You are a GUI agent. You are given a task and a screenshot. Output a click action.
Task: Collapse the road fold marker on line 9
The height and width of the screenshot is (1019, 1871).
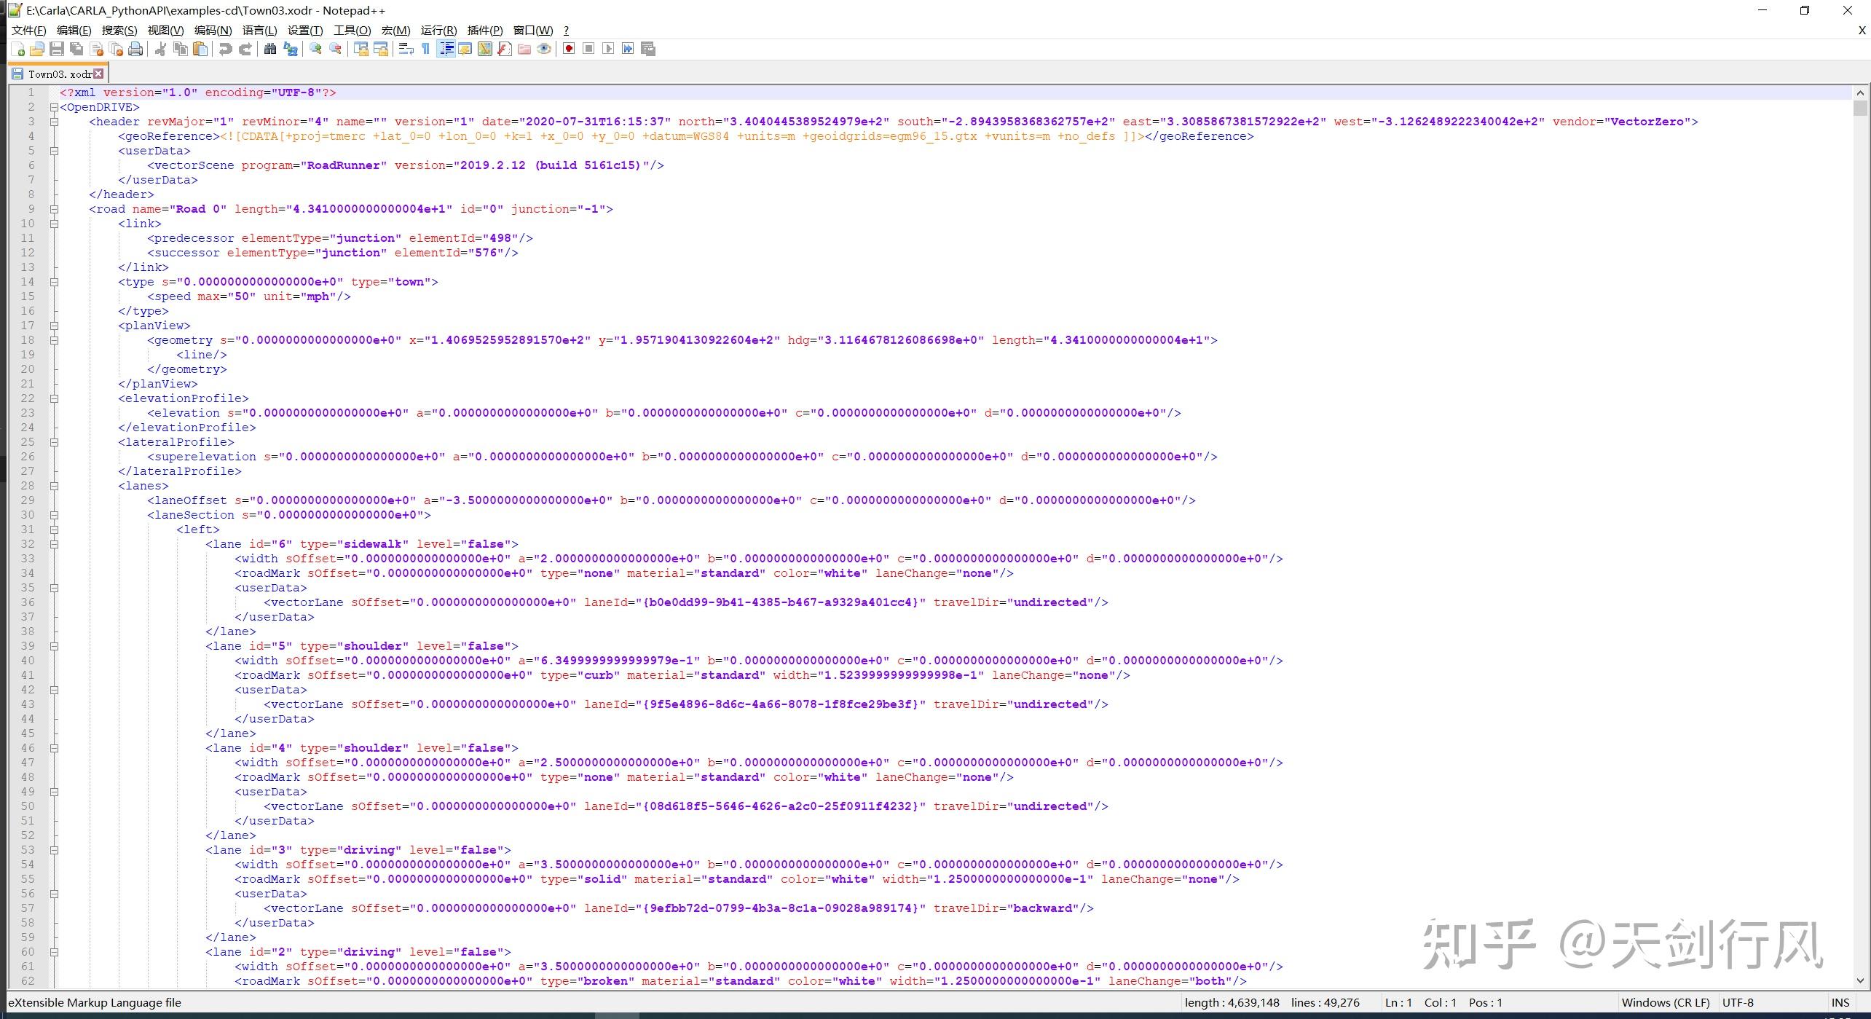pos(54,209)
